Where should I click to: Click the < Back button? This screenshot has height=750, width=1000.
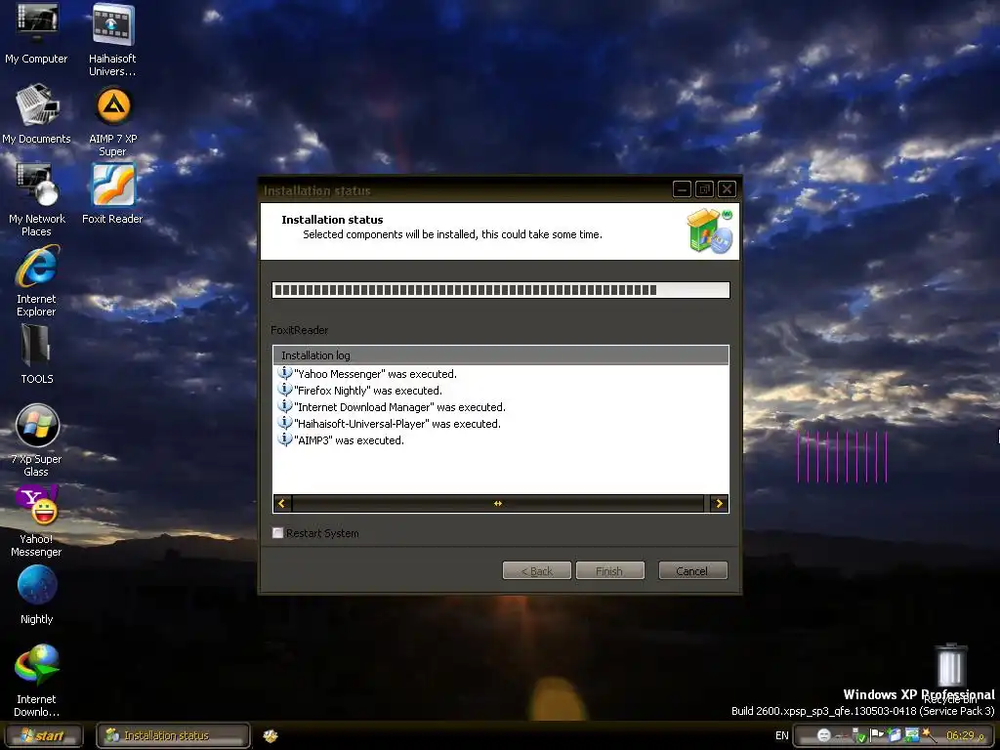[536, 570]
